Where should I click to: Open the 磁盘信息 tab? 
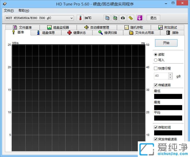click(x=46, y=33)
